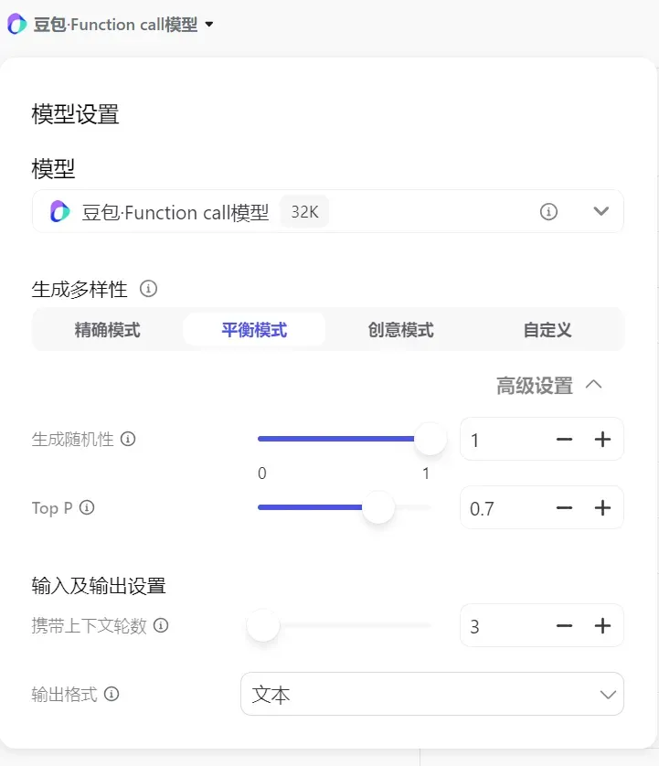Select the 平衡模式 tab
Viewport: 659px width, 766px height.
[x=254, y=330]
